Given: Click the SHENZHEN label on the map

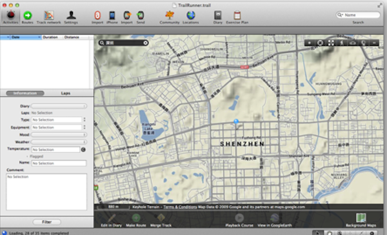Looking at the screenshot, I should pyautogui.click(x=242, y=144).
